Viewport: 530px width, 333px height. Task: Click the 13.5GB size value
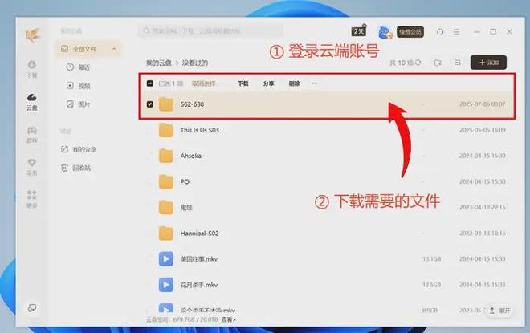(x=432, y=285)
